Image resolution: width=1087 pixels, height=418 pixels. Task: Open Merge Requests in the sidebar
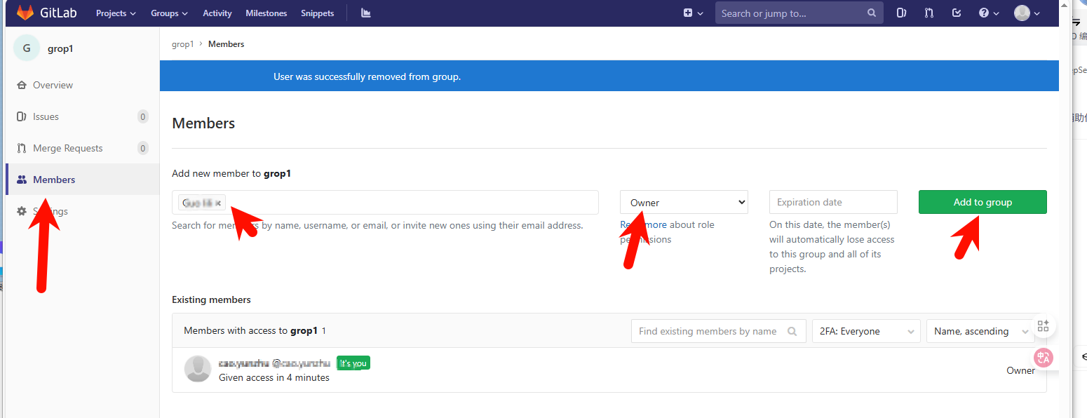(67, 148)
